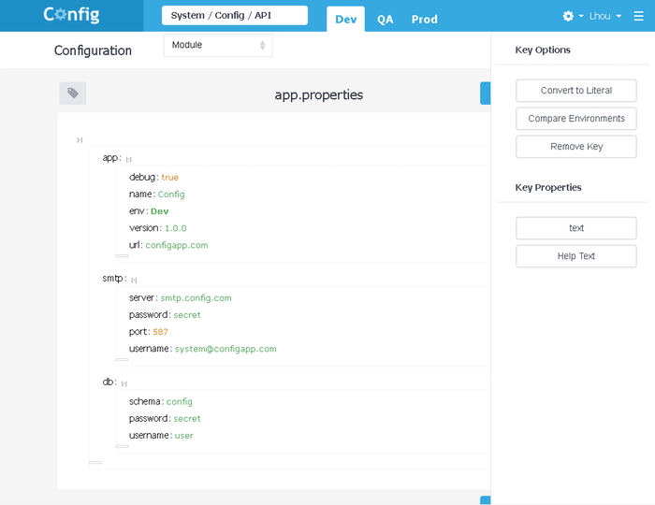The height and width of the screenshot is (505, 655).
Task: Click the handle bar below smtp section
Action: pos(122,359)
